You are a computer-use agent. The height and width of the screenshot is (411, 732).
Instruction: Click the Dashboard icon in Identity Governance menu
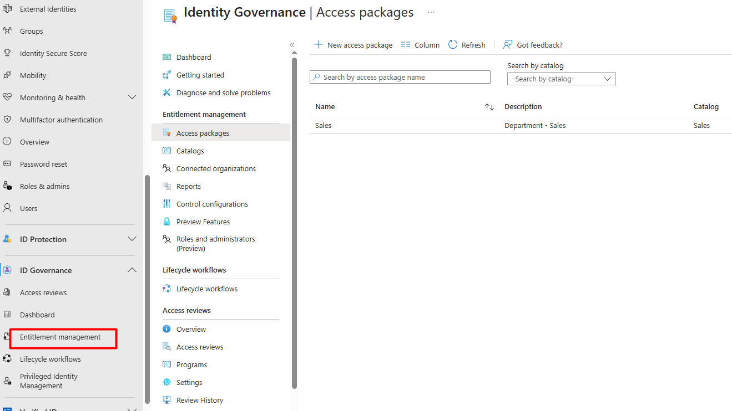point(166,57)
